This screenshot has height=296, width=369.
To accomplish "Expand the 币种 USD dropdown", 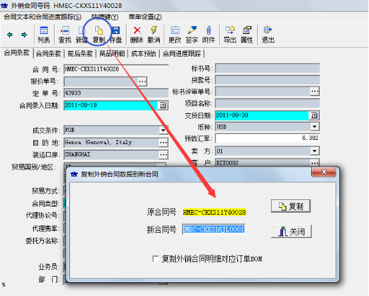I will [314, 127].
